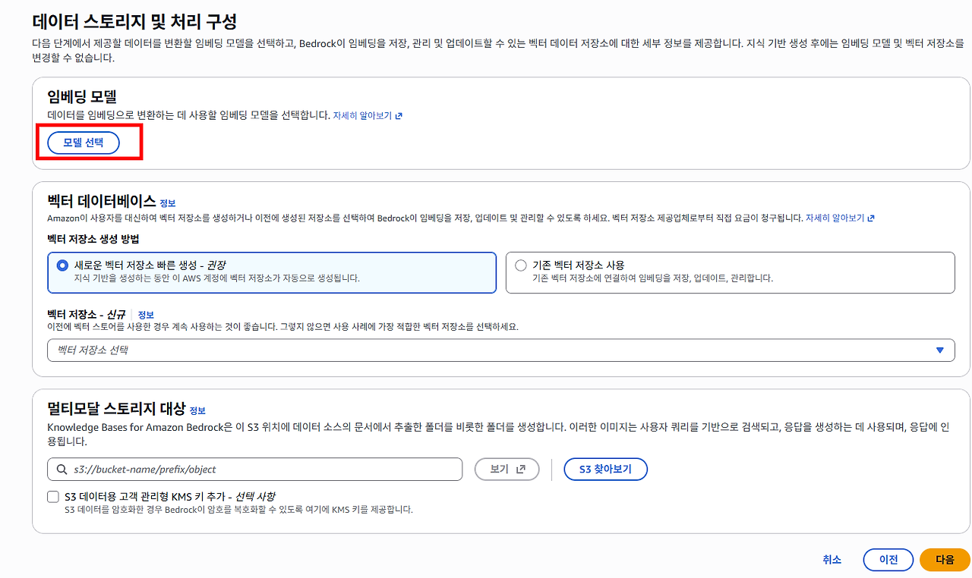Select 기존 벡터 저장소 사용 radio option
Viewport: 972px width, 578px height.
(521, 265)
